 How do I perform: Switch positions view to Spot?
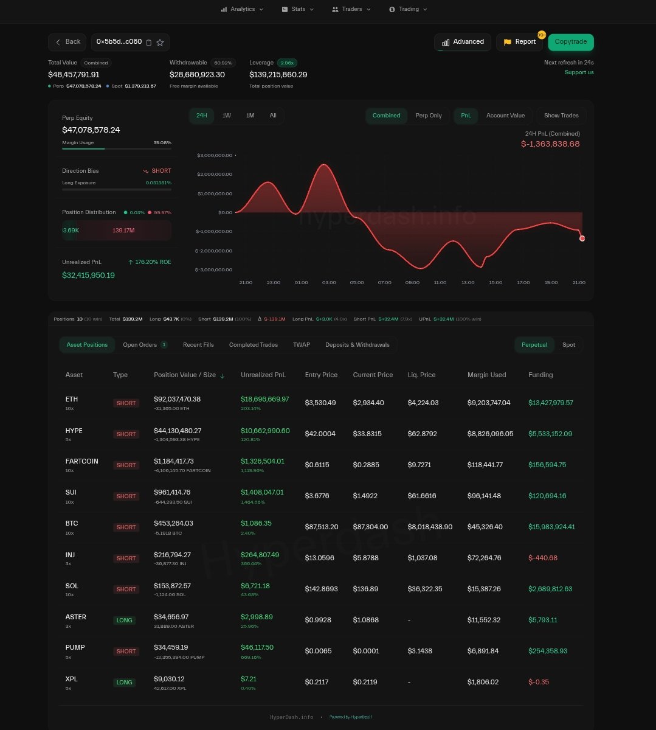coord(568,345)
